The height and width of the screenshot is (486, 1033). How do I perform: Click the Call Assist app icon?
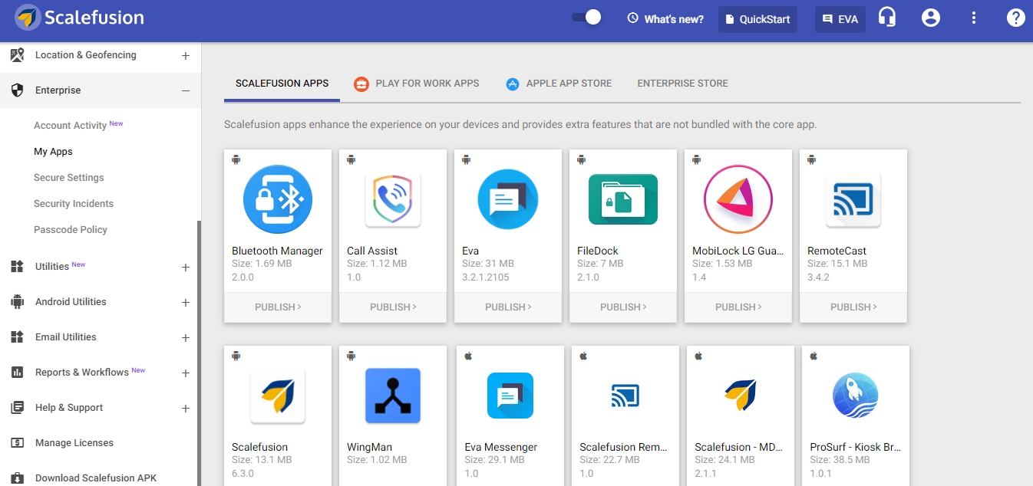[x=393, y=199]
